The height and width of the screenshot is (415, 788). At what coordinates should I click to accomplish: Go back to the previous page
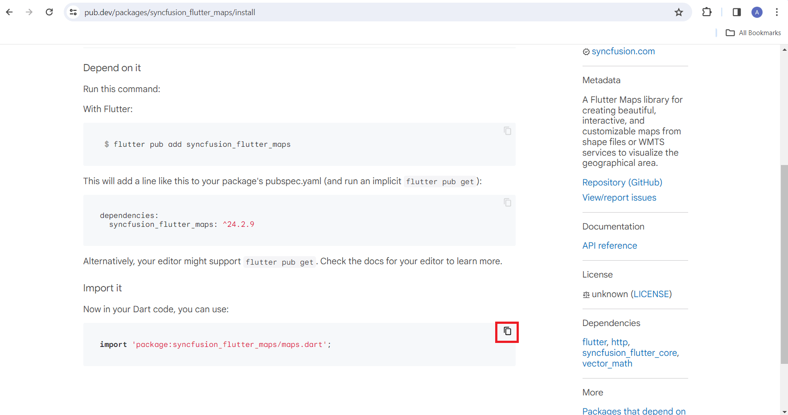[9, 12]
